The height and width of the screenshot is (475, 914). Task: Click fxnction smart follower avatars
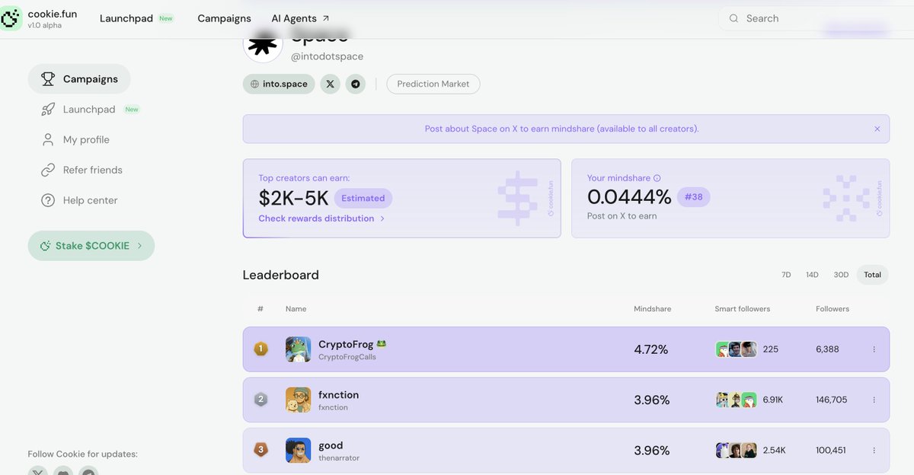click(736, 400)
